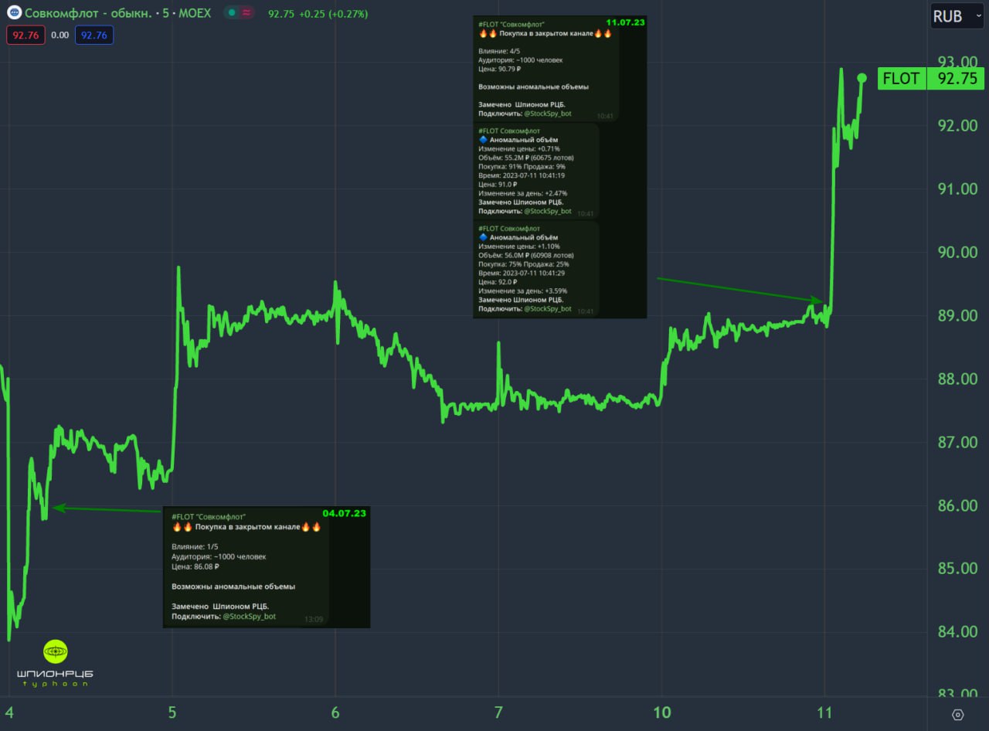The height and width of the screenshot is (731, 989).
Task: Click the Совкомфлот round symbol logo
Action: (14, 13)
